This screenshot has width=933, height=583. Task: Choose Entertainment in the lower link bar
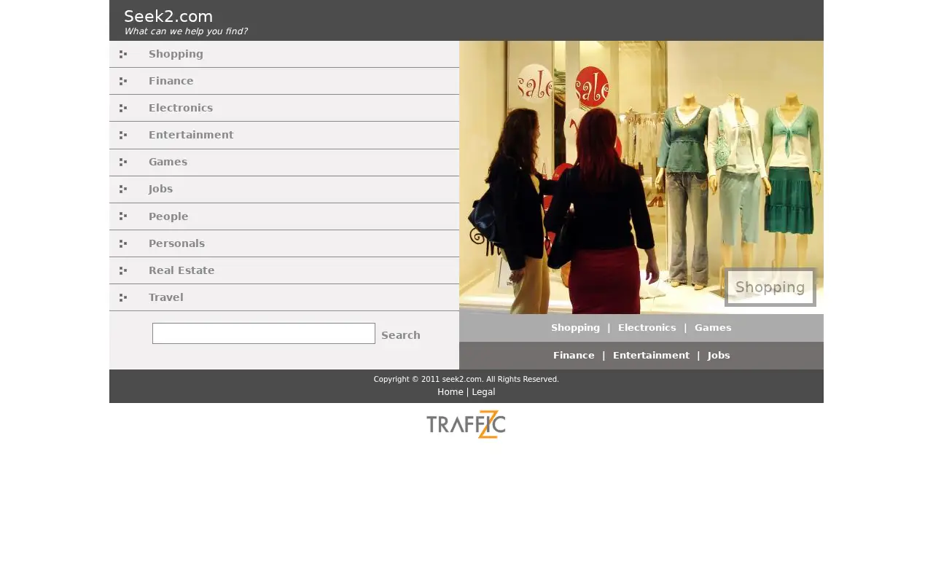tap(651, 356)
